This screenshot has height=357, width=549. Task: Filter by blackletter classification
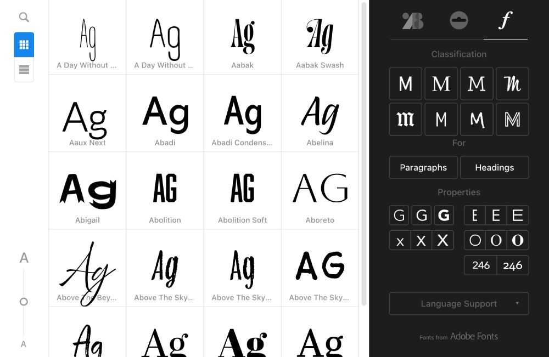(x=406, y=119)
